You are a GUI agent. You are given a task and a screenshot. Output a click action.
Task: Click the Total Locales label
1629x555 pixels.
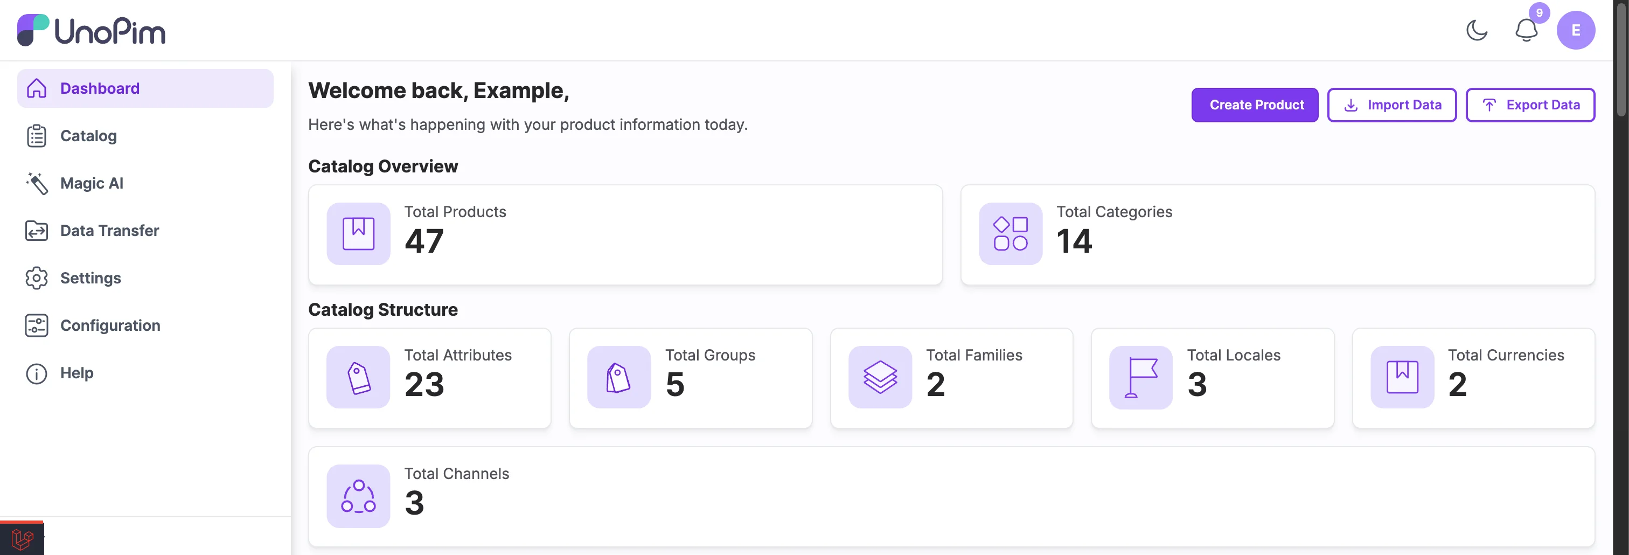pyautogui.click(x=1233, y=355)
